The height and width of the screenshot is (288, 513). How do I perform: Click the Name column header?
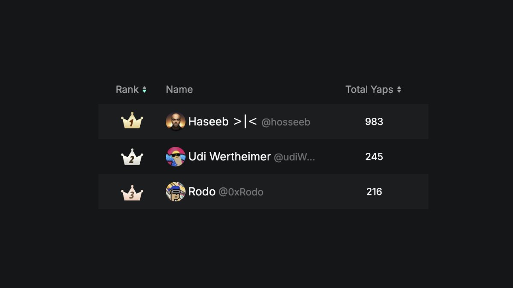(179, 90)
